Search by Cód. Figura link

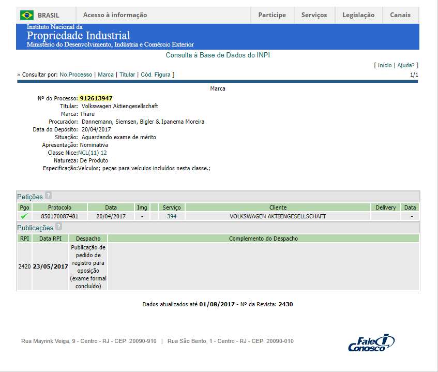click(x=155, y=75)
